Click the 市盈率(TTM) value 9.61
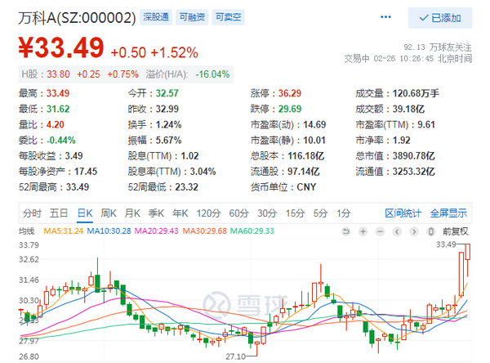The image size is (490, 363). tap(426, 124)
